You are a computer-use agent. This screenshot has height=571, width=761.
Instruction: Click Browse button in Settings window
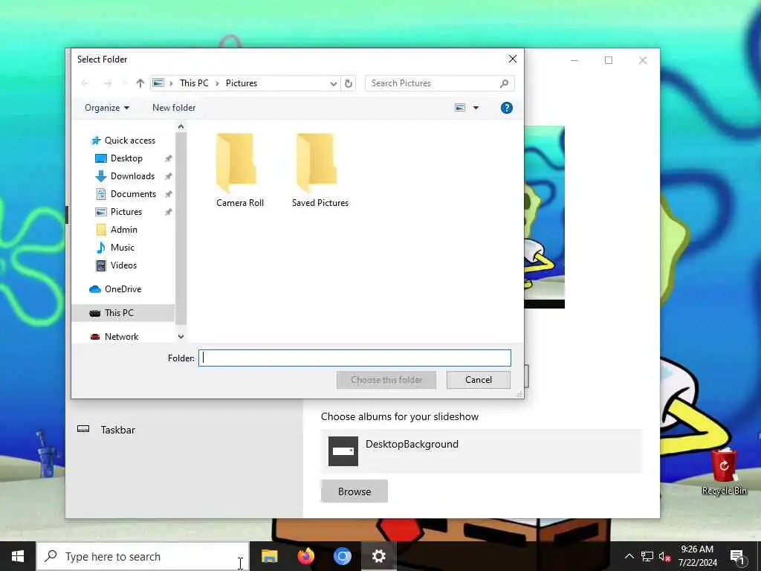[x=354, y=491]
